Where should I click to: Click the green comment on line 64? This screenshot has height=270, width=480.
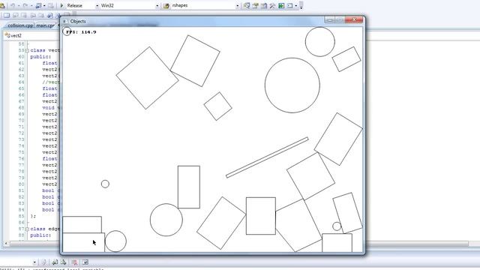click(x=51, y=82)
